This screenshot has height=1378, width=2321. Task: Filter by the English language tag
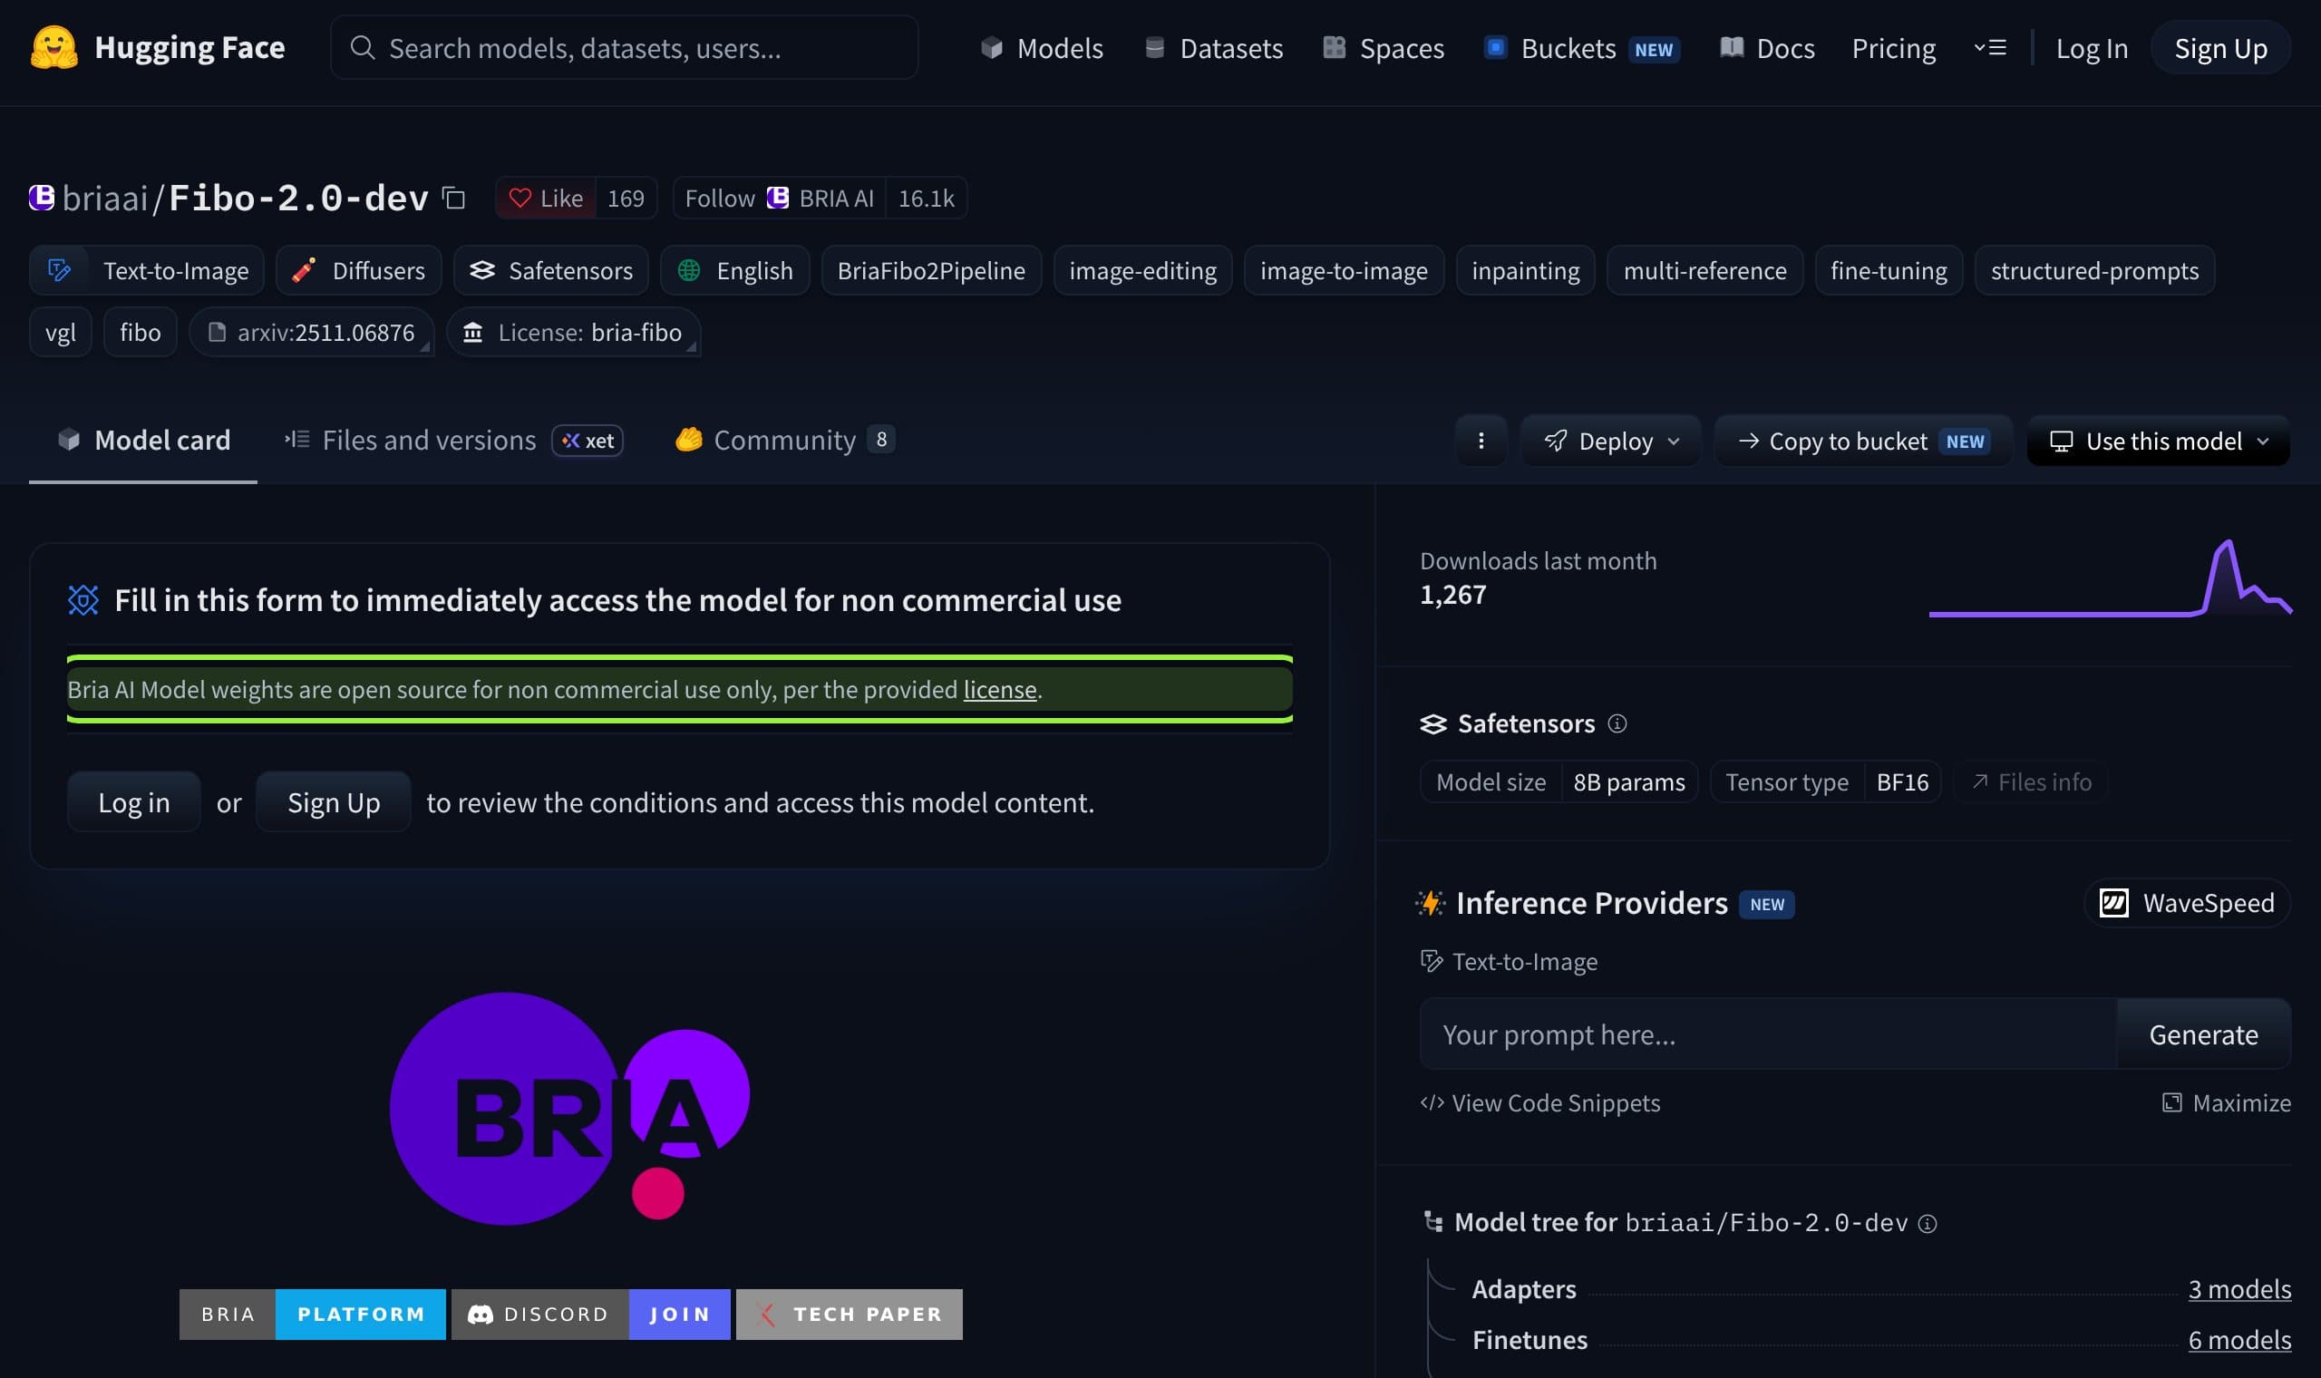[x=735, y=270]
